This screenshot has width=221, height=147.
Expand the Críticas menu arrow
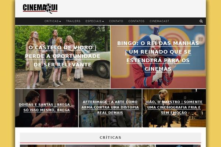[x=60, y=21]
